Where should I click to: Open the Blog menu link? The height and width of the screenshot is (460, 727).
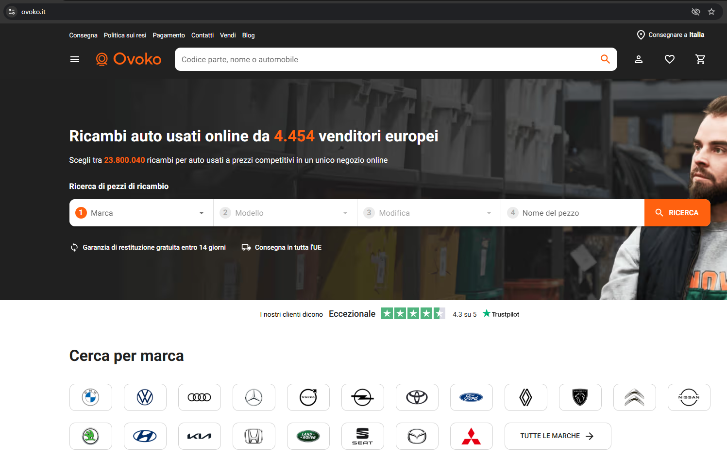click(x=248, y=35)
